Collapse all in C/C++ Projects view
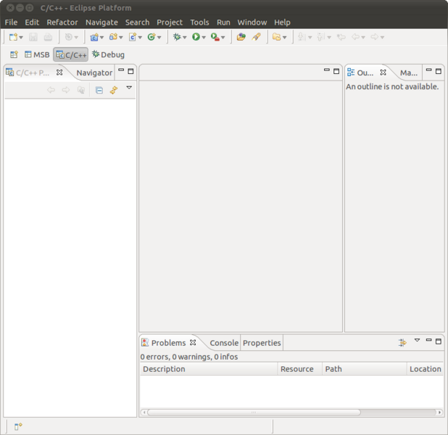The image size is (448, 435). (99, 90)
